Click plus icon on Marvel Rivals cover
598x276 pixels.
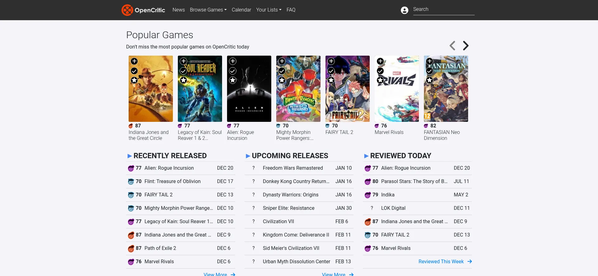click(380, 61)
